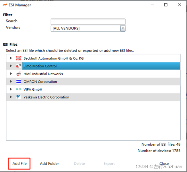Expand the Yaskawa Electric Corporation node

(x=11, y=97)
